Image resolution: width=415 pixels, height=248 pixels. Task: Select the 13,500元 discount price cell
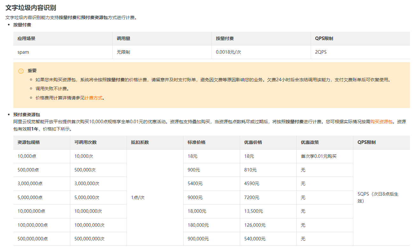[x=268, y=211]
